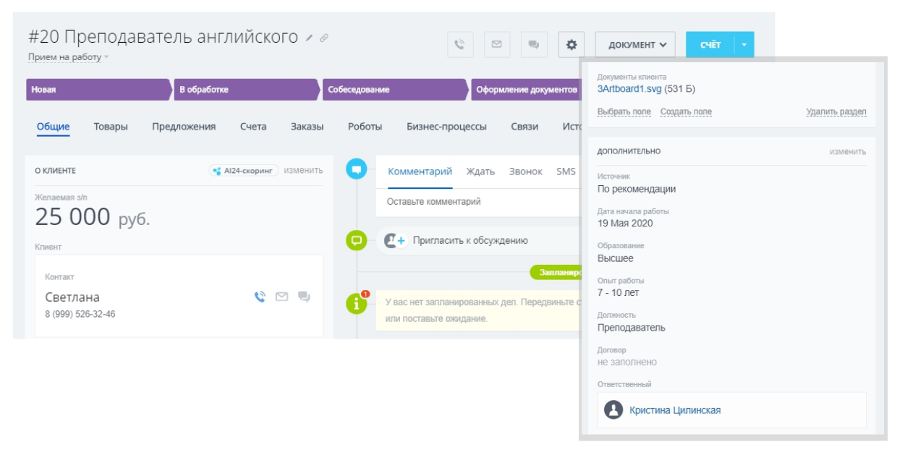Switch to the Товары tab
The image size is (905, 458).
point(111,127)
